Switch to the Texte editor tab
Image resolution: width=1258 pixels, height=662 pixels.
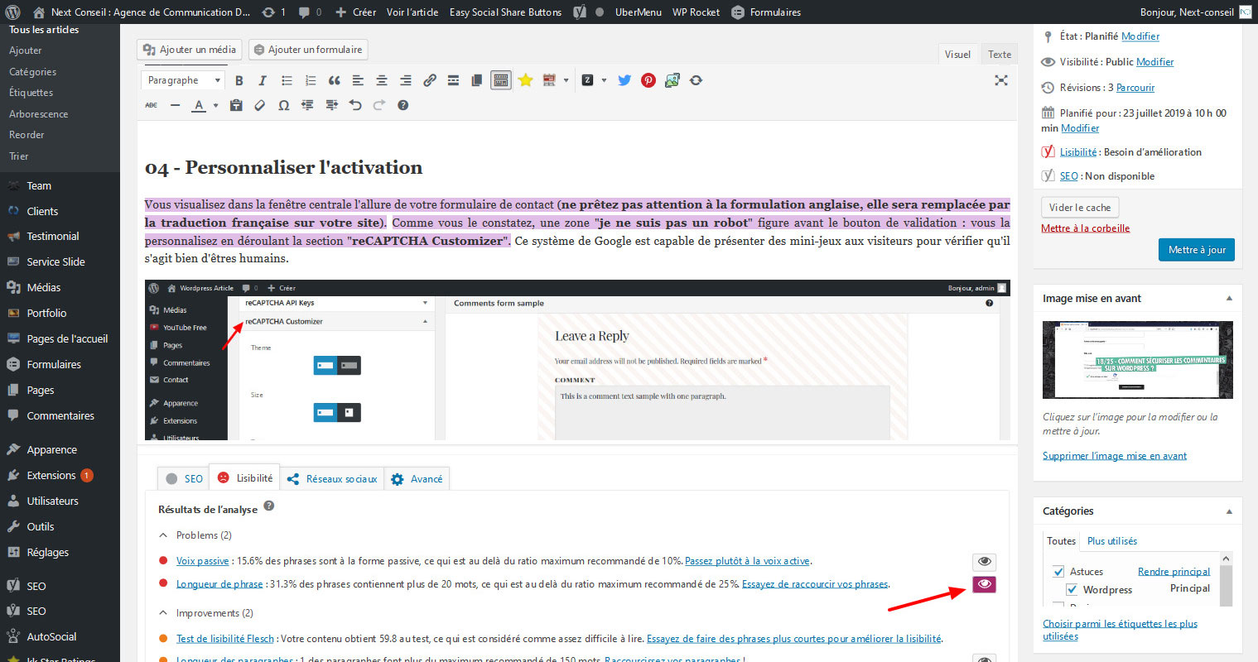pyautogui.click(x=1000, y=54)
